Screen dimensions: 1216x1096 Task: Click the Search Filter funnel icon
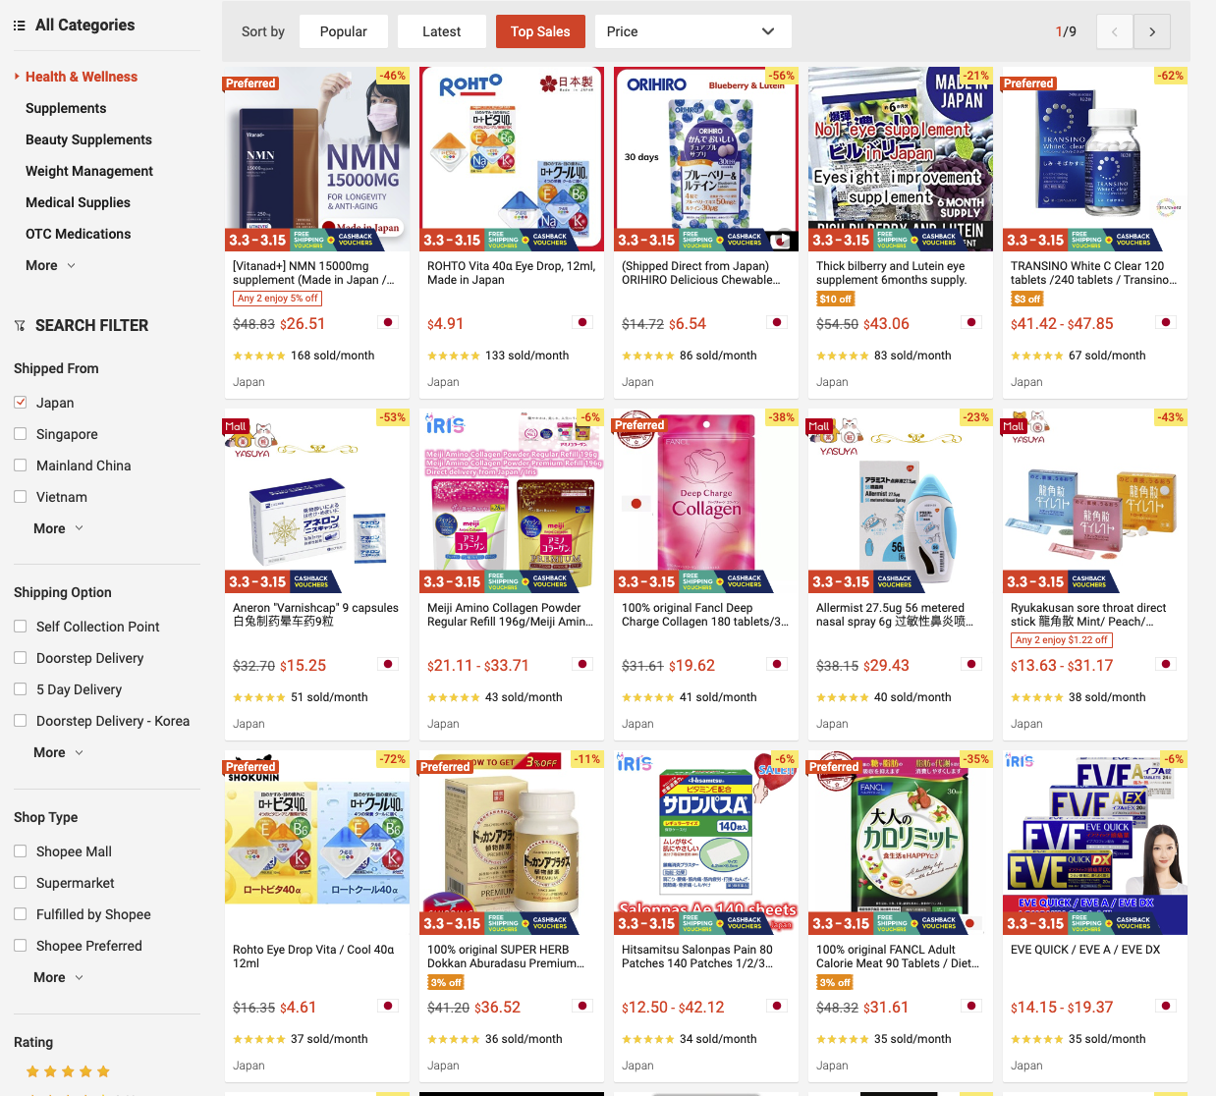(20, 326)
